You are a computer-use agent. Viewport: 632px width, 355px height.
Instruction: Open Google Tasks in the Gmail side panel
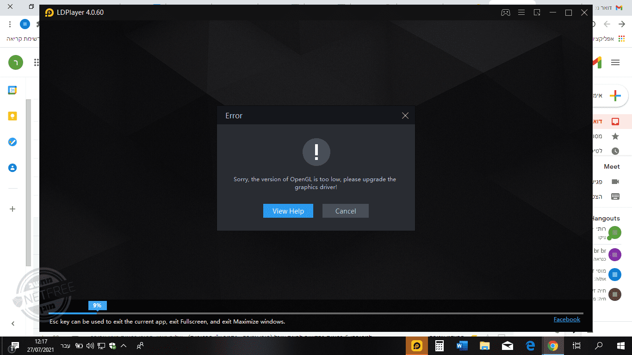12,142
